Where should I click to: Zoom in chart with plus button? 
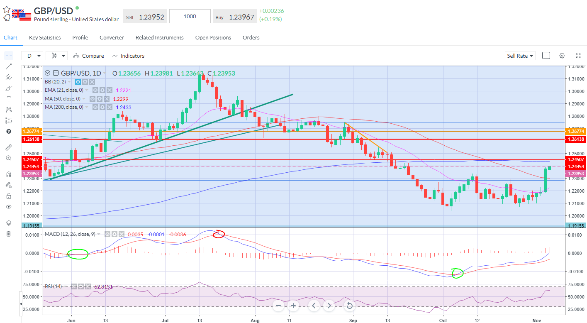pyautogui.click(x=293, y=306)
